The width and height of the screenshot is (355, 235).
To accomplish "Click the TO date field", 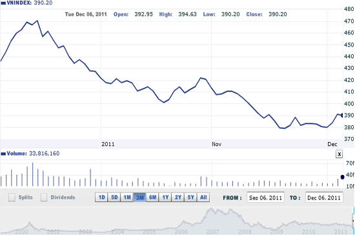I will [324, 198].
